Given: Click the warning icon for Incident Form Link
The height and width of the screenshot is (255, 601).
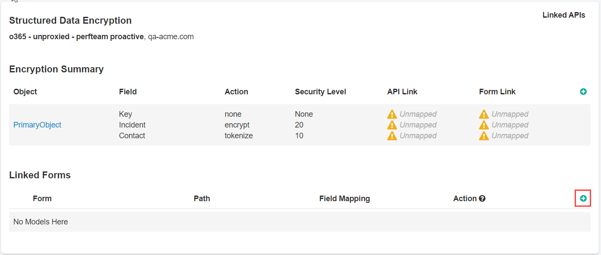Looking at the screenshot, I should [484, 125].
